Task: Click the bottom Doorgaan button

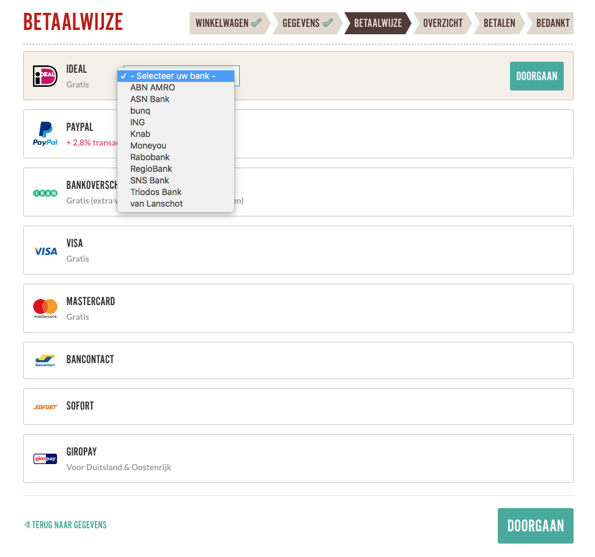Action: 536,525
